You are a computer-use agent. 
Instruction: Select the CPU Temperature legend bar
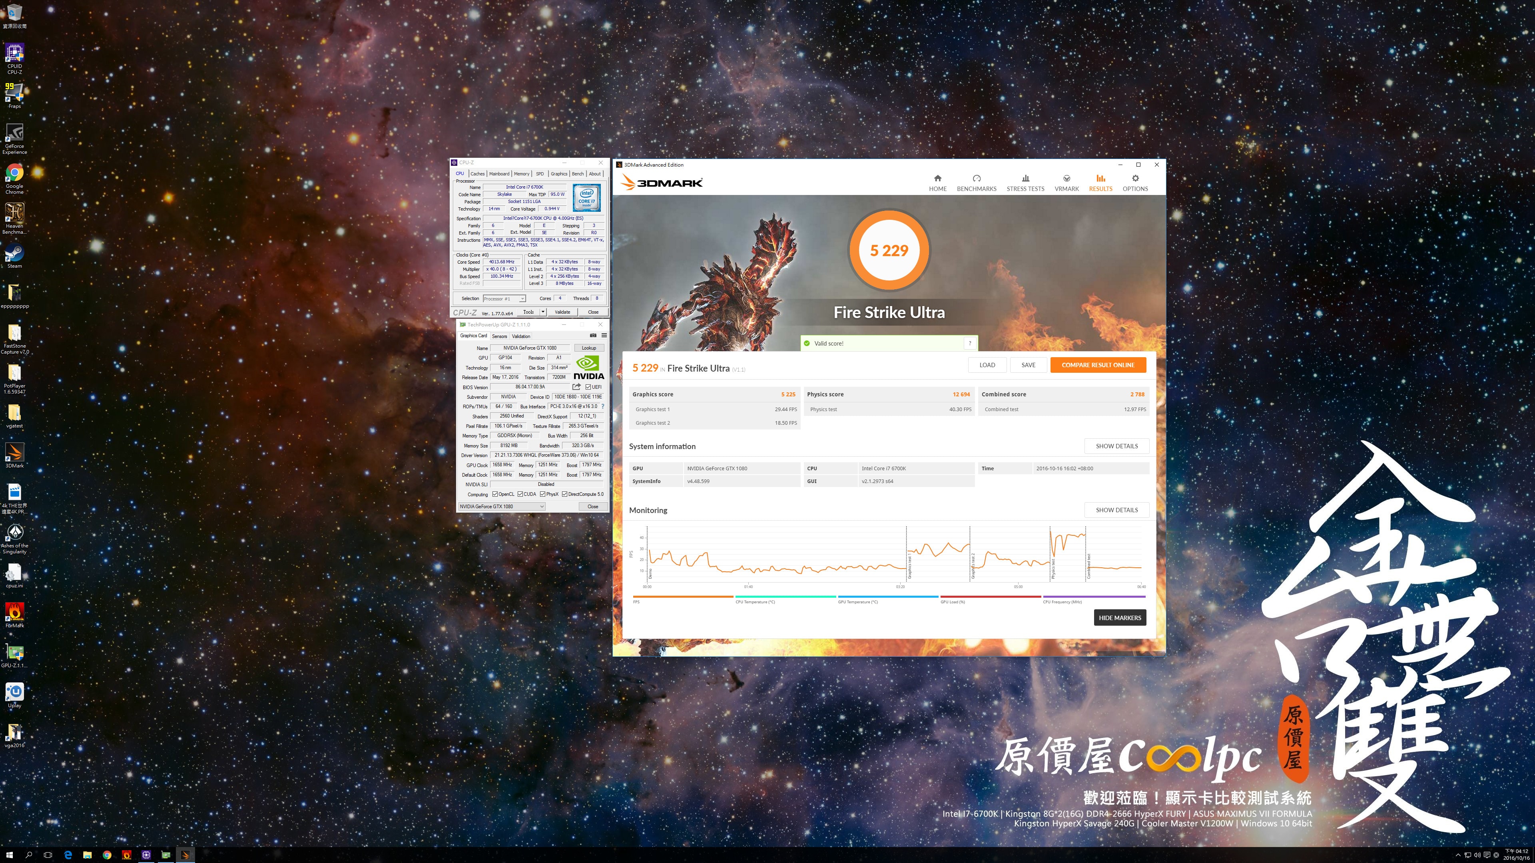pyautogui.click(x=785, y=597)
